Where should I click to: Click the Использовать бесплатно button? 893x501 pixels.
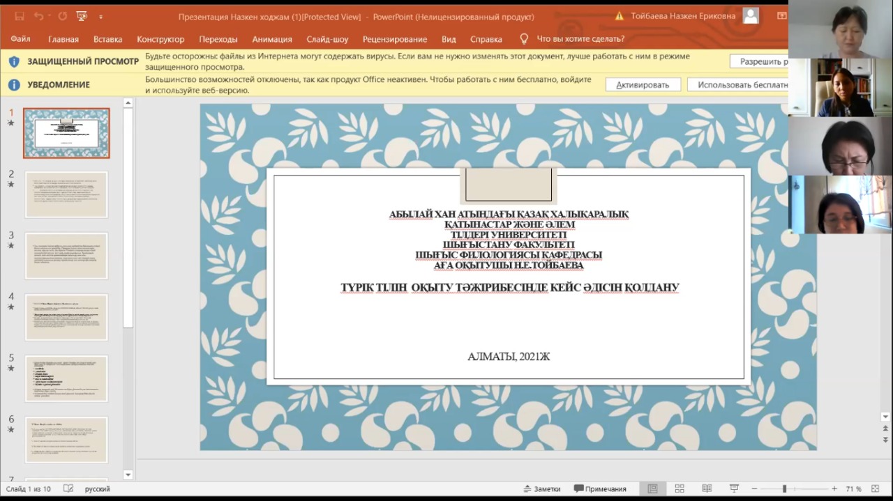738,84
